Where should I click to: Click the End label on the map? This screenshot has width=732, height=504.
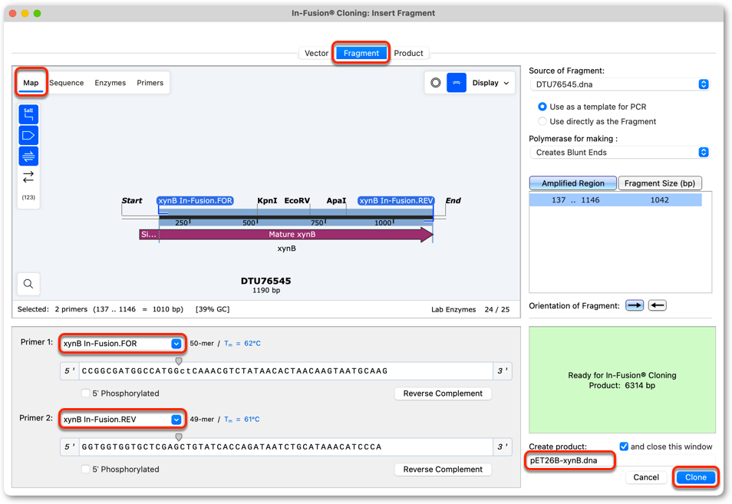[x=453, y=201]
